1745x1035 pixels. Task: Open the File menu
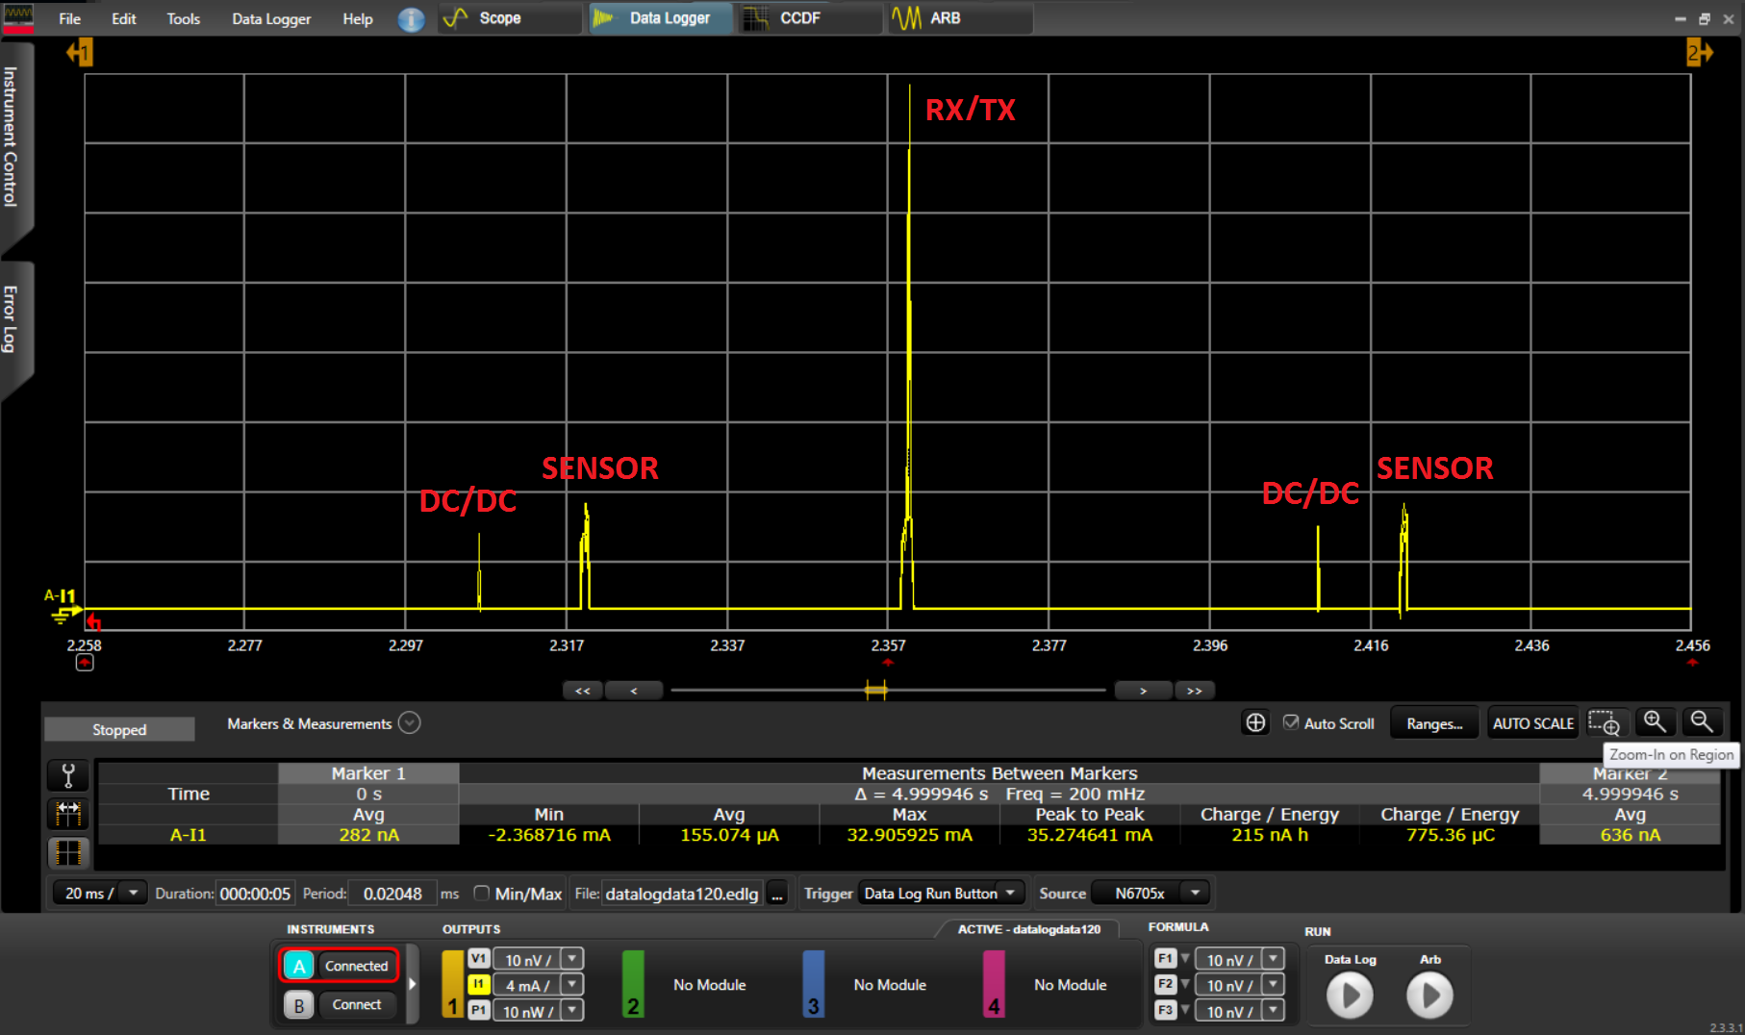coord(69,18)
